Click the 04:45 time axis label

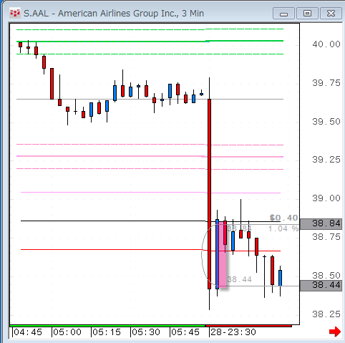pos(28,332)
